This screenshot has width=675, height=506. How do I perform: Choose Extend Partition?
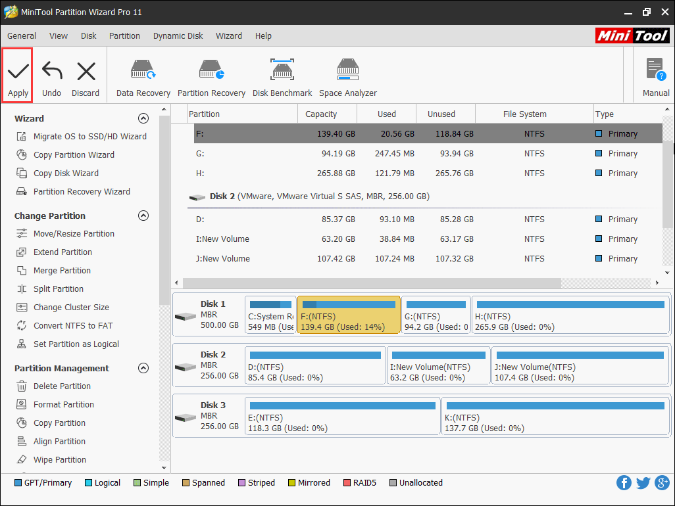click(55, 252)
